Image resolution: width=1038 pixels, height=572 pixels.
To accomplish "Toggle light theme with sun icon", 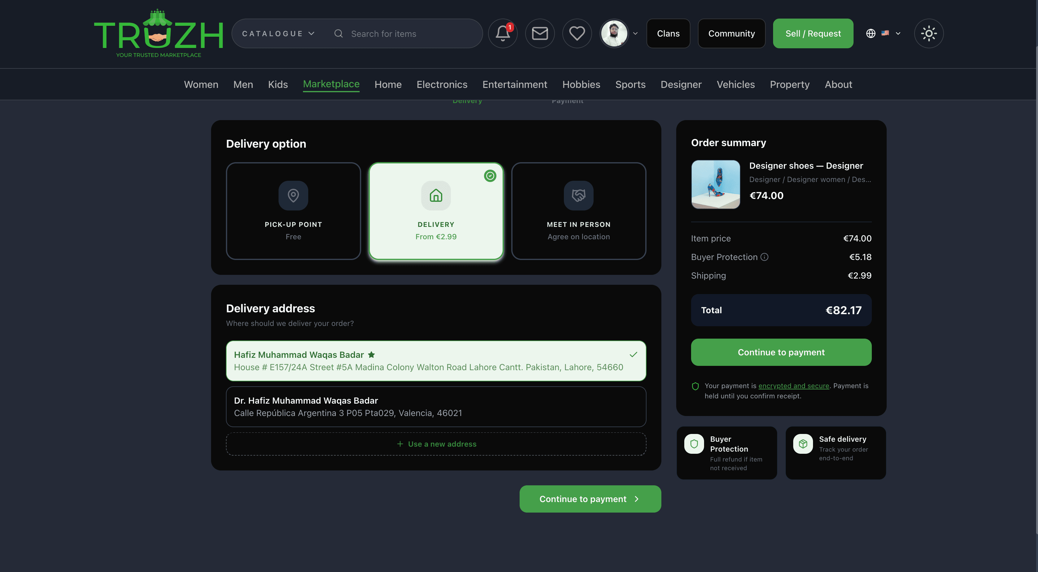I will (x=929, y=33).
